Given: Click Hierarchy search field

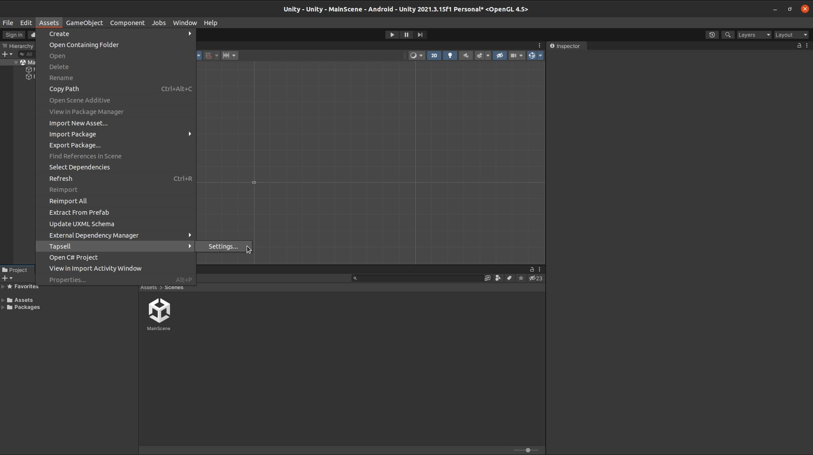Looking at the screenshot, I should pyautogui.click(x=26, y=54).
